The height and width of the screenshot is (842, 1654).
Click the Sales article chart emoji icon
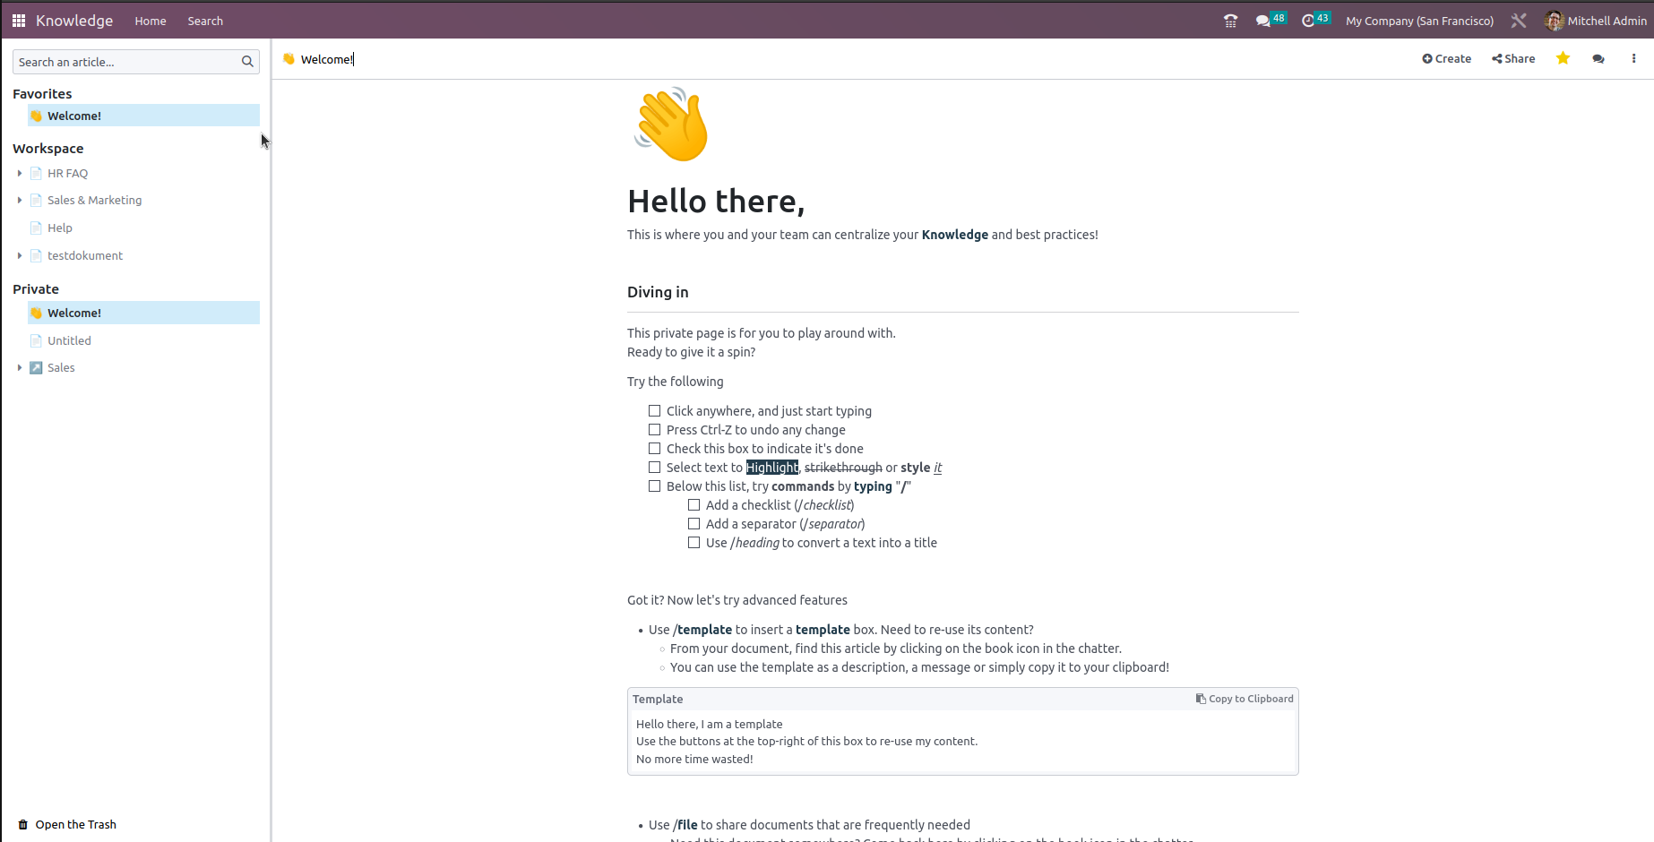(x=36, y=367)
